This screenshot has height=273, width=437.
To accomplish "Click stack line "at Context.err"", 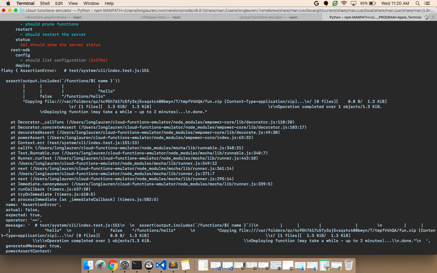I will 75,143.
